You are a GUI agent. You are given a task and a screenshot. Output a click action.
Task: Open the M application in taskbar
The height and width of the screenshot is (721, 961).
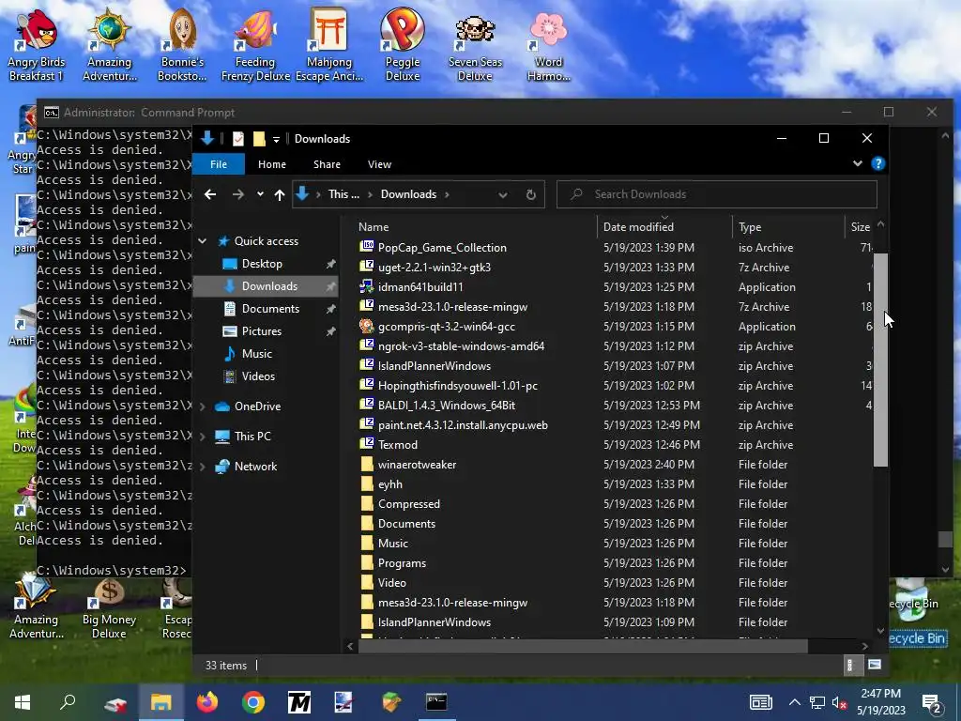click(299, 702)
